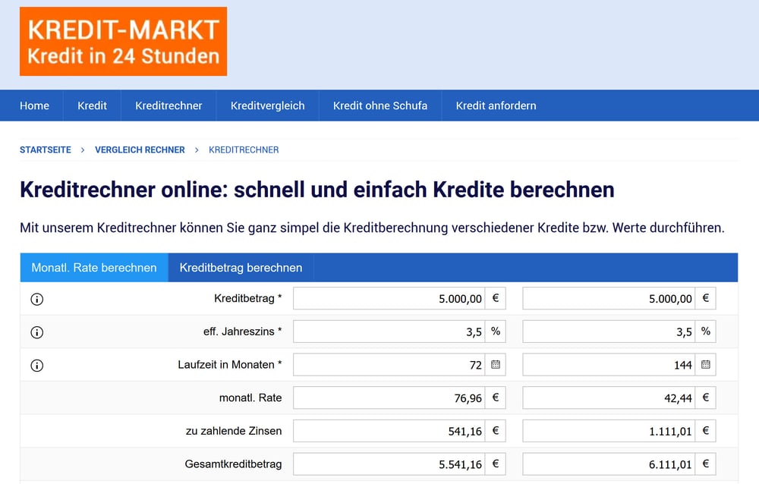Click euro sign beside 6.111,01 total
759x484 pixels.
tap(705, 464)
